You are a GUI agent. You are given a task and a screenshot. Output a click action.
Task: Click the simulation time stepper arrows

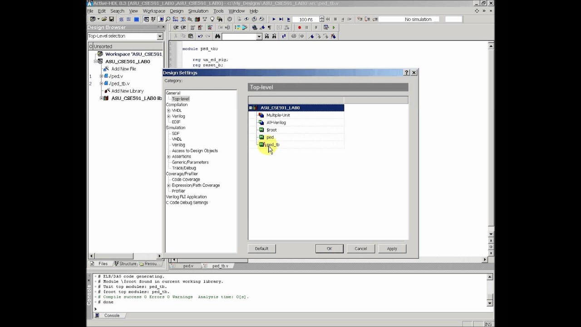[x=322, y=19]
